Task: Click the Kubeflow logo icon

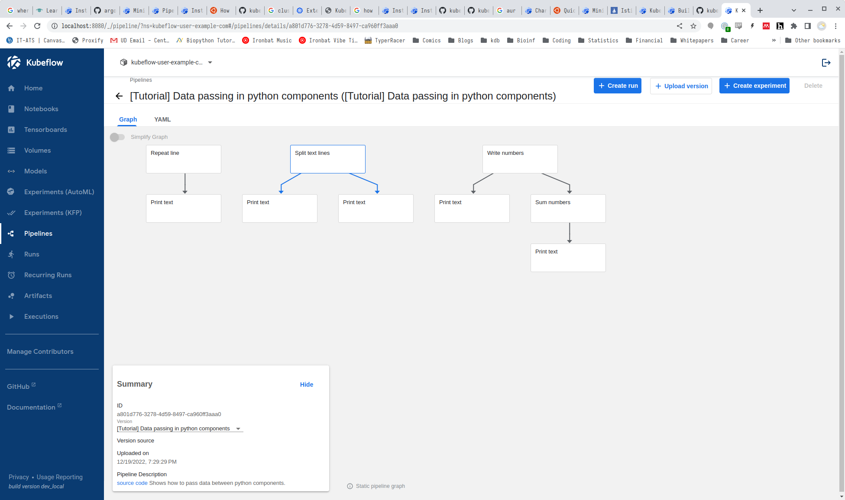Action: 14,62
